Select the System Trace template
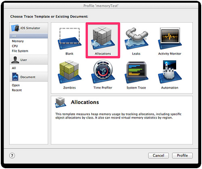 coord(137,72)
